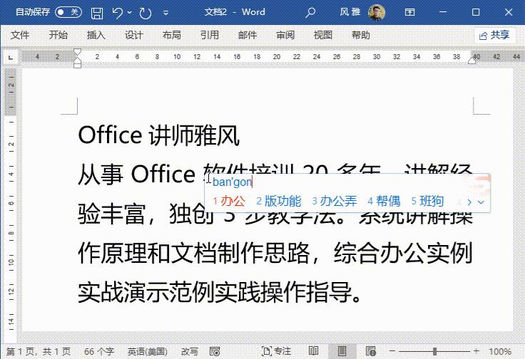Switch to Read Mode view icon
The width and height of the screenshot is (525, 359).
click(x=313, y=351)
